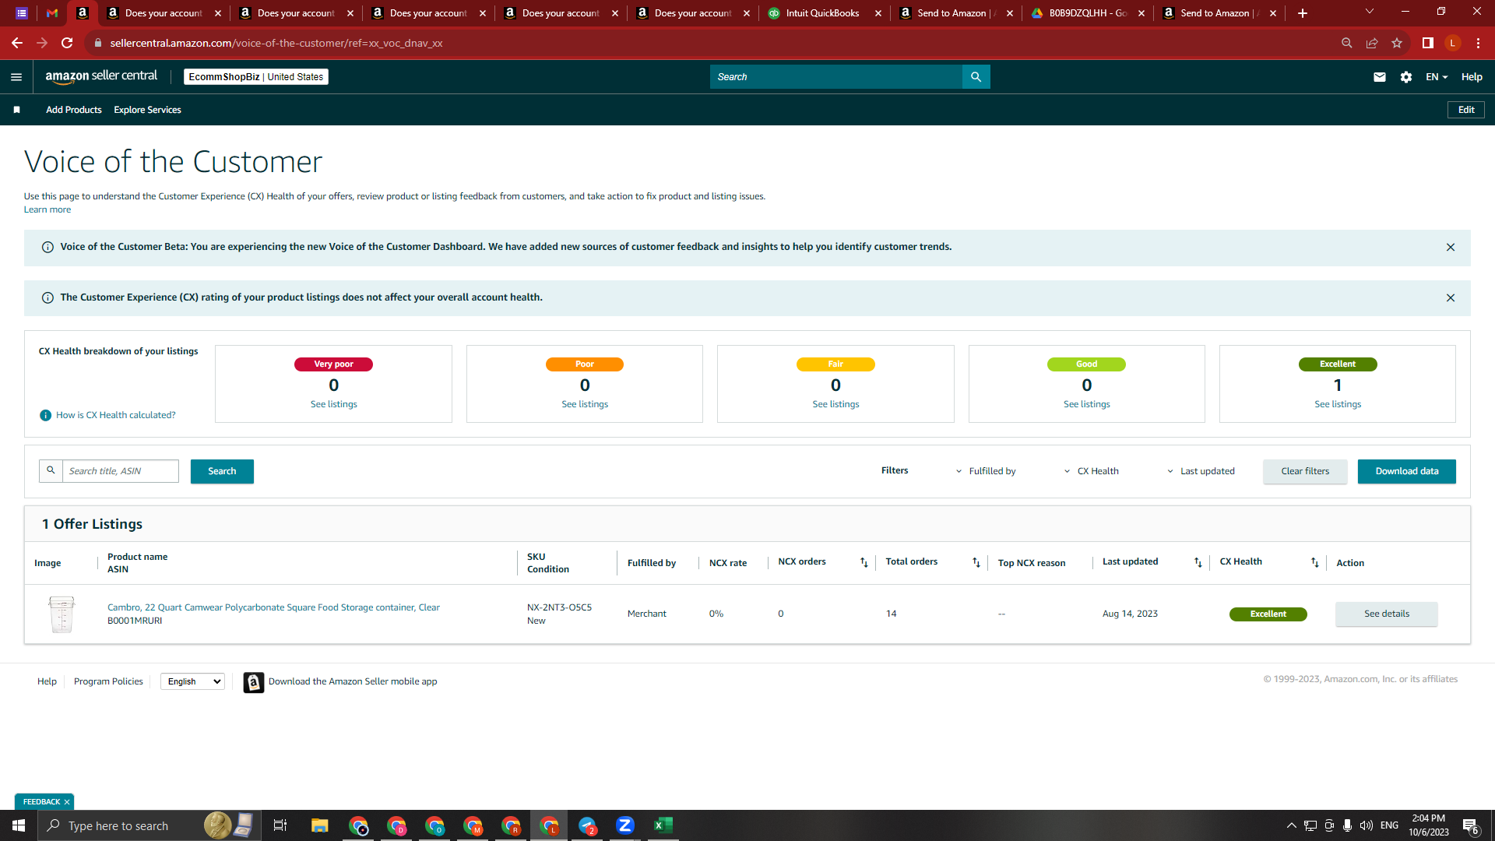
Task: Open Explore Services in the nav bar
Action: pos(147,110)
